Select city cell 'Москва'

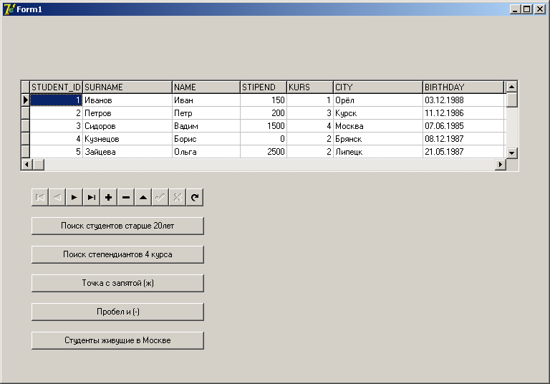pyautogui.click(x=378, y=126)
